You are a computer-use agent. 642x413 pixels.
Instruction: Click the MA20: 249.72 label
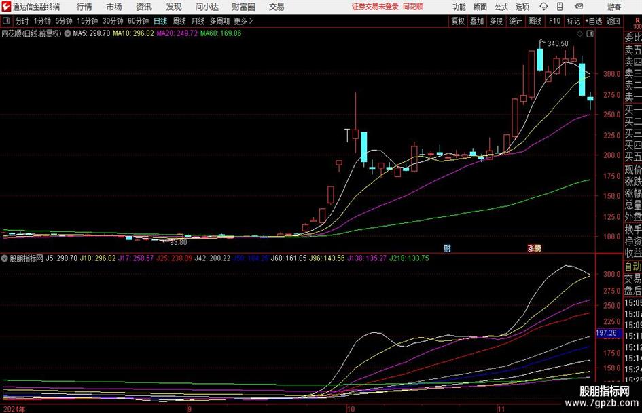[x=177, y=33]
